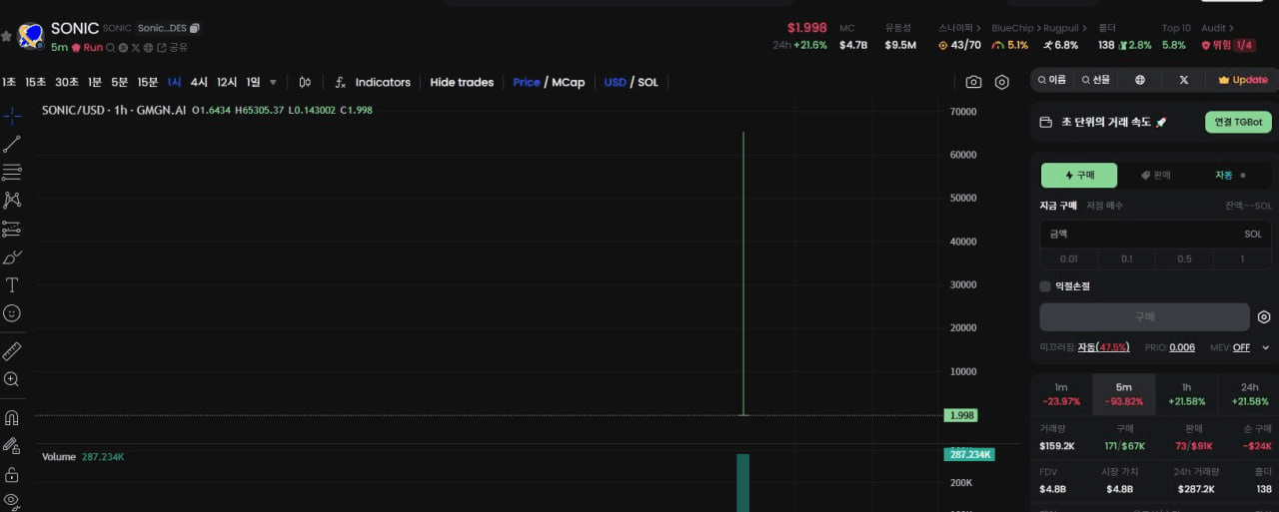
Task: Open the 지정 매수 limit order tab
Action: [x=1105, y=206]
